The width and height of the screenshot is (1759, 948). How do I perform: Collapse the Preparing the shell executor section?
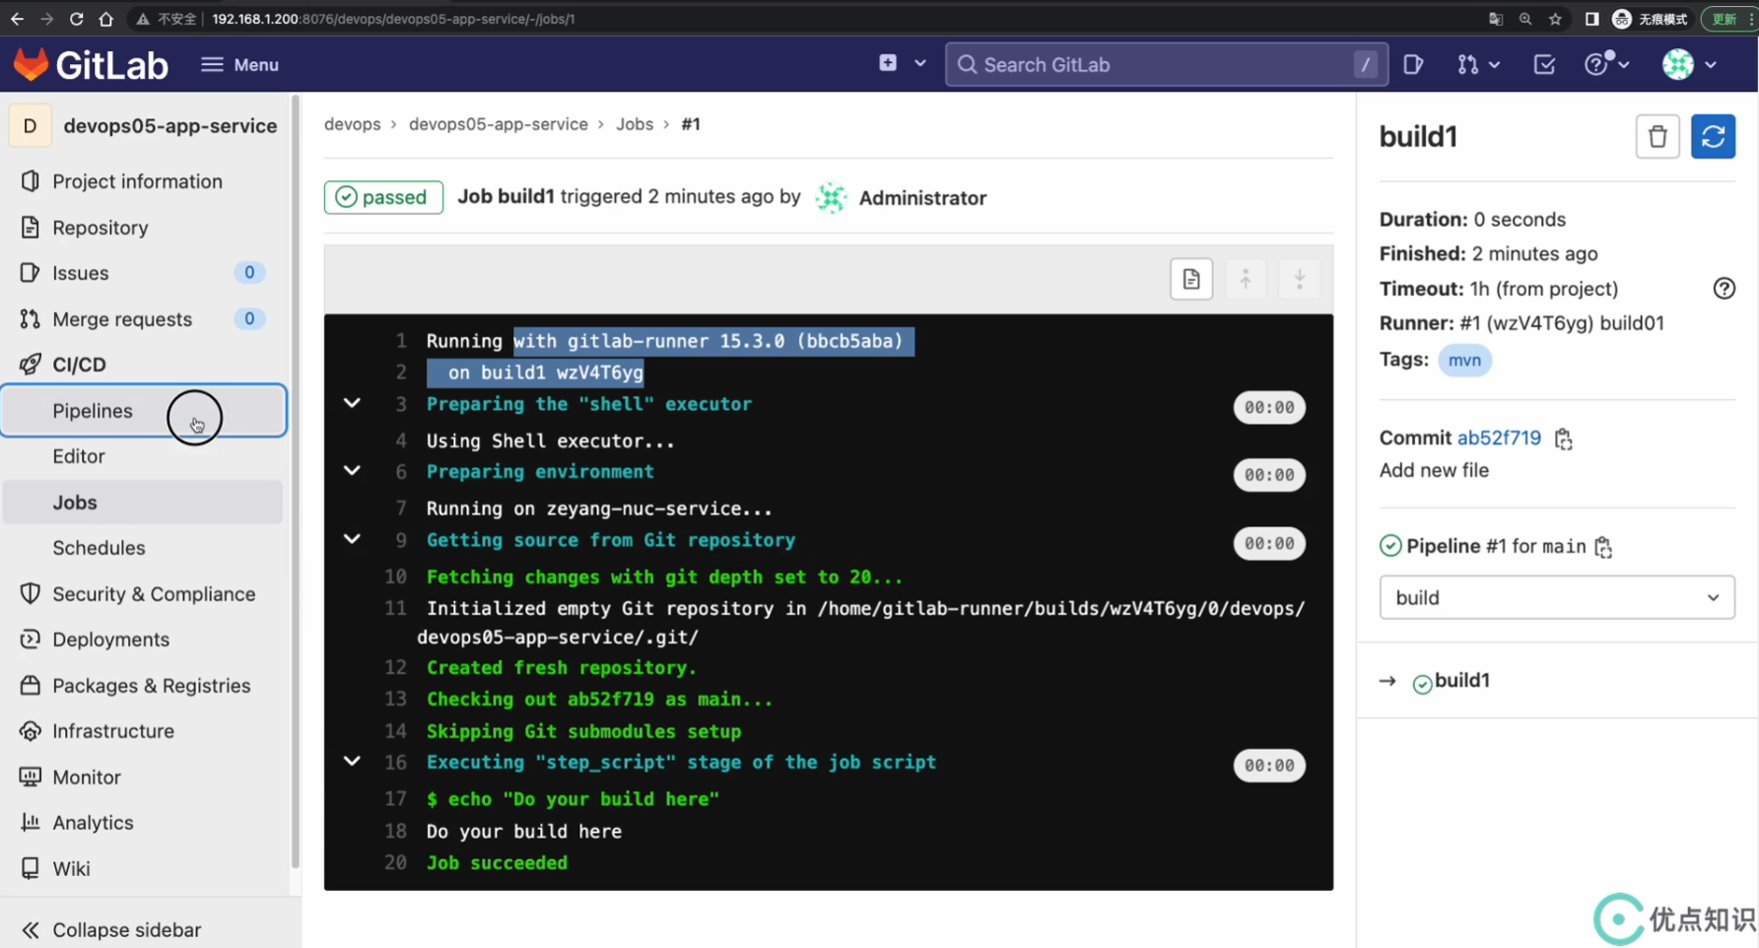click(352, 403)
